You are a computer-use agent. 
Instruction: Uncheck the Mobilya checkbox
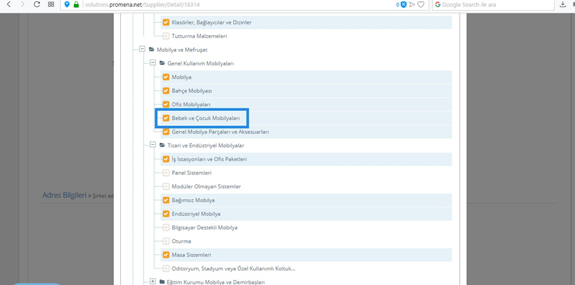click(166, 77)
